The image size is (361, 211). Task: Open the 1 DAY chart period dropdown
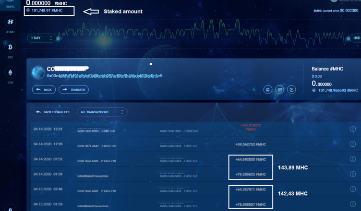click(42, 38)
